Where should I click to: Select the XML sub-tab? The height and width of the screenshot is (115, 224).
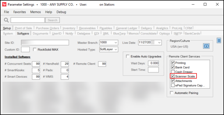click(106, 34)
